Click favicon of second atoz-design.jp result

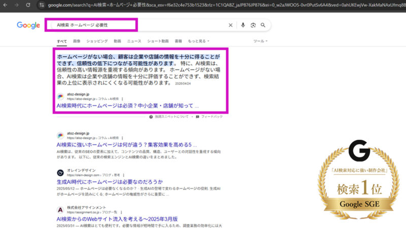point(60,135)
